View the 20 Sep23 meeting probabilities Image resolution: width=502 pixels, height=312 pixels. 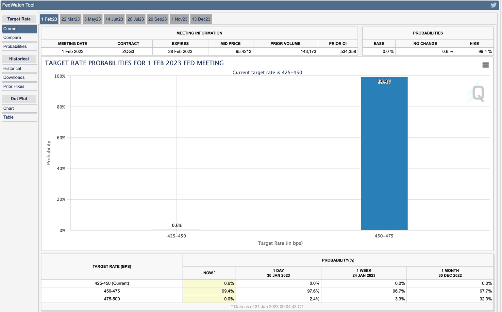[x=158, y=19]
